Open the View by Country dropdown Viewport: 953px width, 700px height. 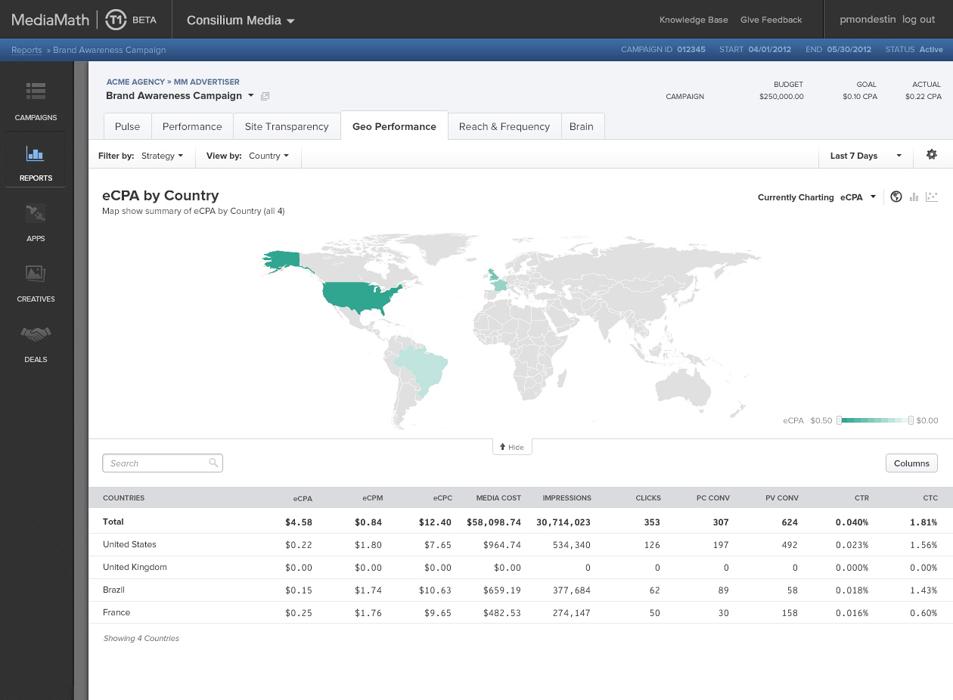point(269,156)
